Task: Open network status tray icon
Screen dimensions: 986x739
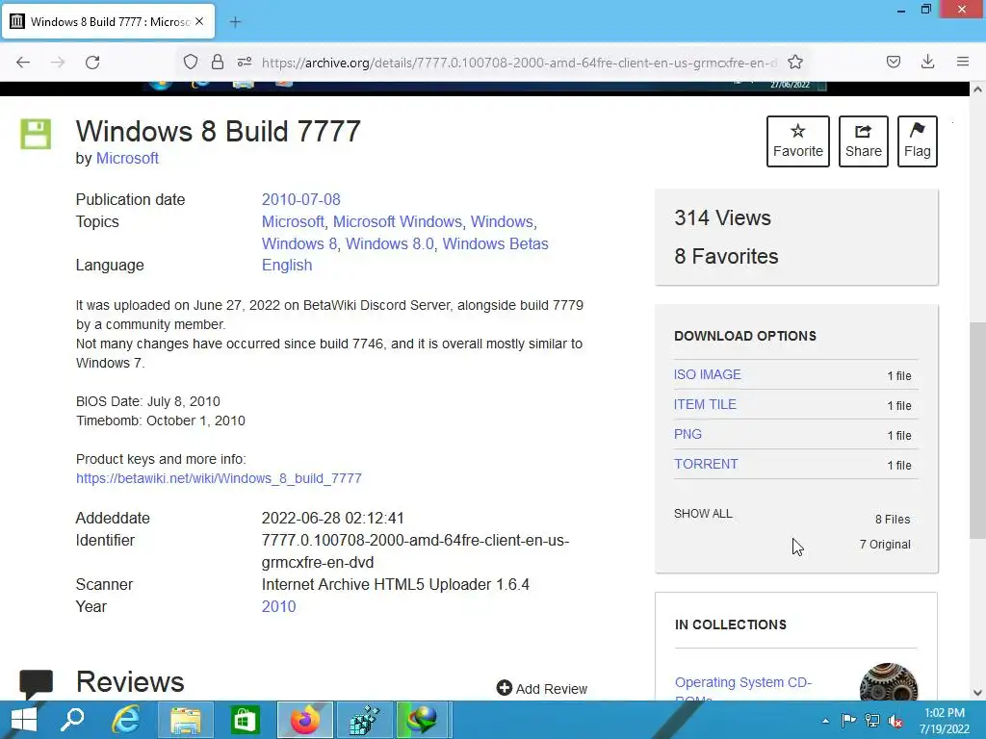Action: [872, 721]
